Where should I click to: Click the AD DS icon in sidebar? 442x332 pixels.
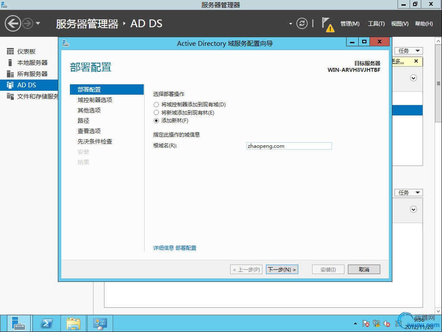pos(10,85)
